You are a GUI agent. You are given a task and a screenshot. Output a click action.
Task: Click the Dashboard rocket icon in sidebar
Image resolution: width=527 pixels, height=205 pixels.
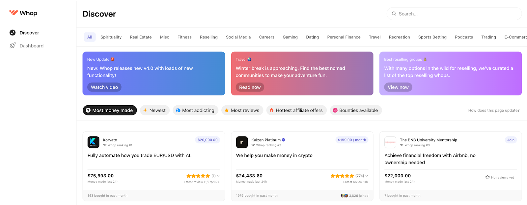13,46
